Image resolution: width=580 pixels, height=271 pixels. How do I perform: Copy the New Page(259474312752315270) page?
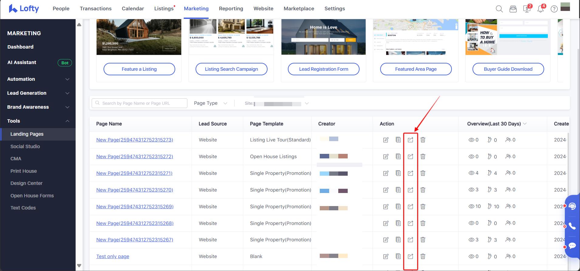tap(398, 190)
